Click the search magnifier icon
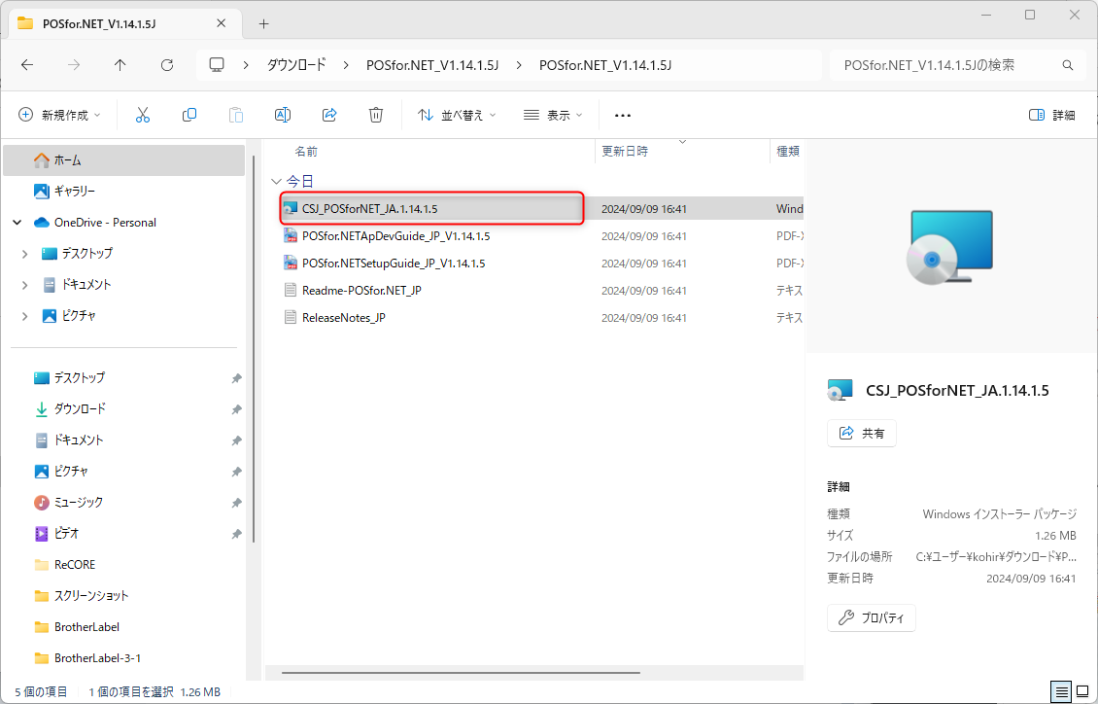 click(x=1068, y=65)
